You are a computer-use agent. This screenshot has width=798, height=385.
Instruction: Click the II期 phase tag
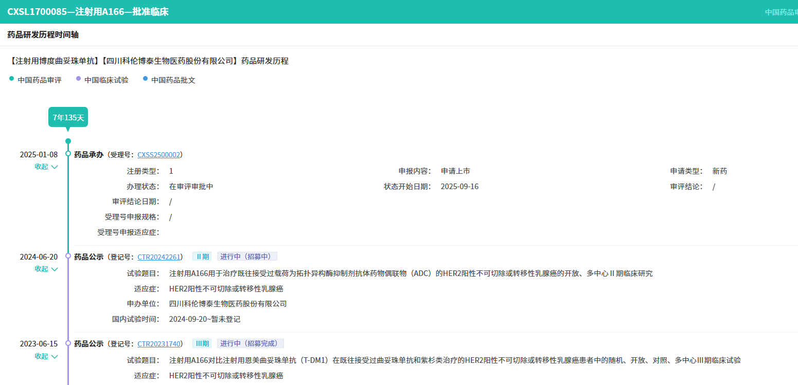click(x=201, y=256)
